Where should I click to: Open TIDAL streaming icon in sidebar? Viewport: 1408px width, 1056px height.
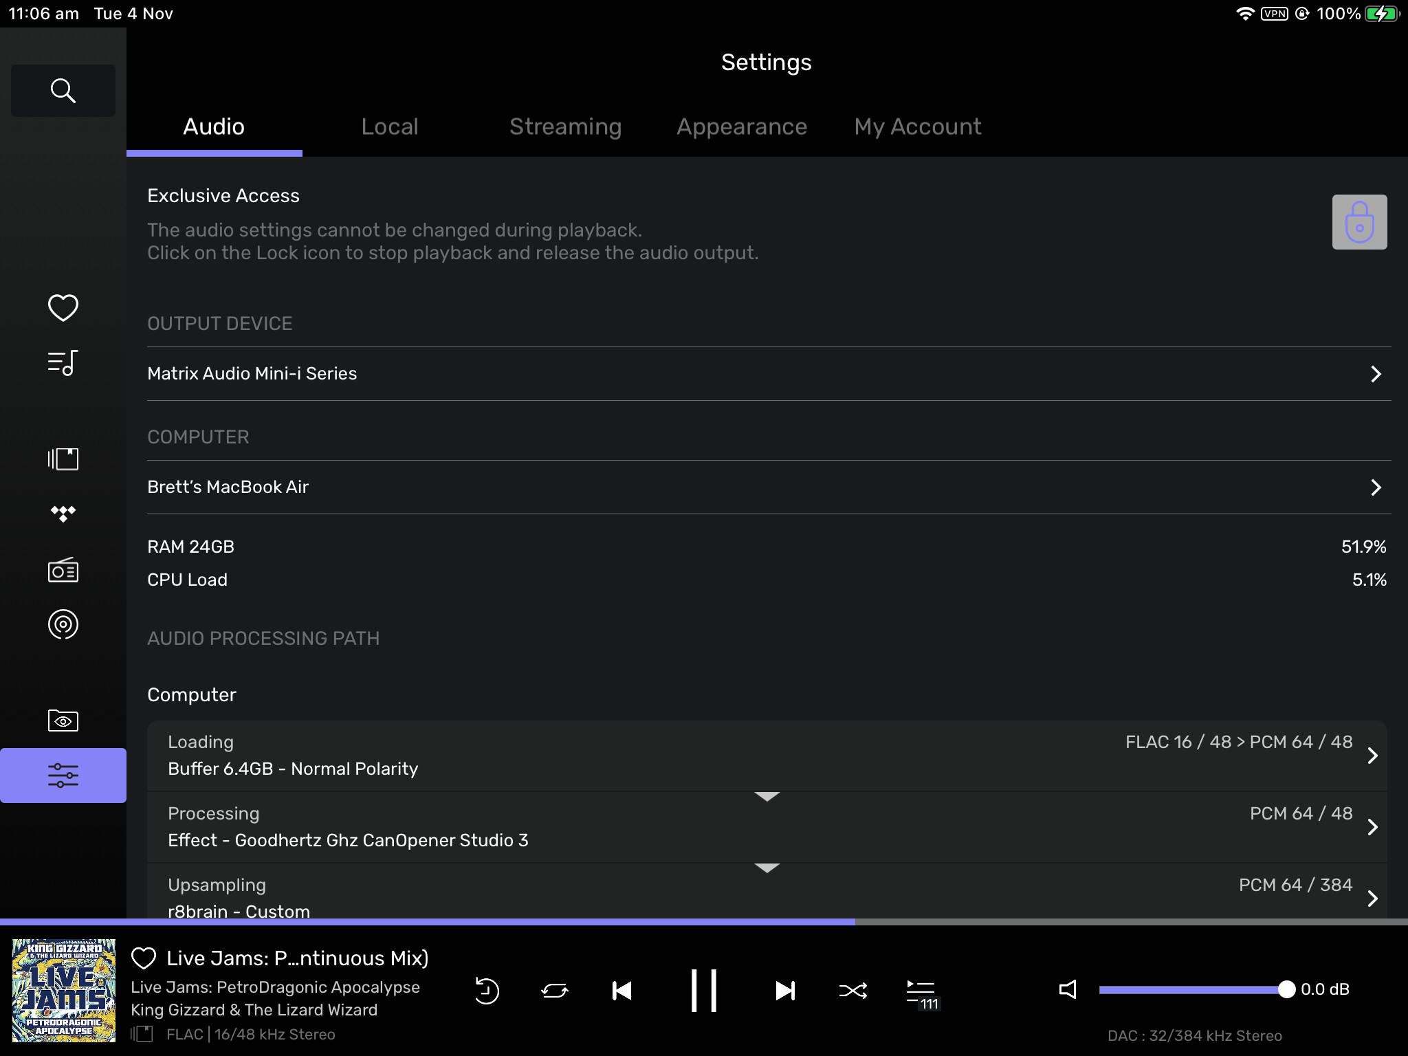63,514
